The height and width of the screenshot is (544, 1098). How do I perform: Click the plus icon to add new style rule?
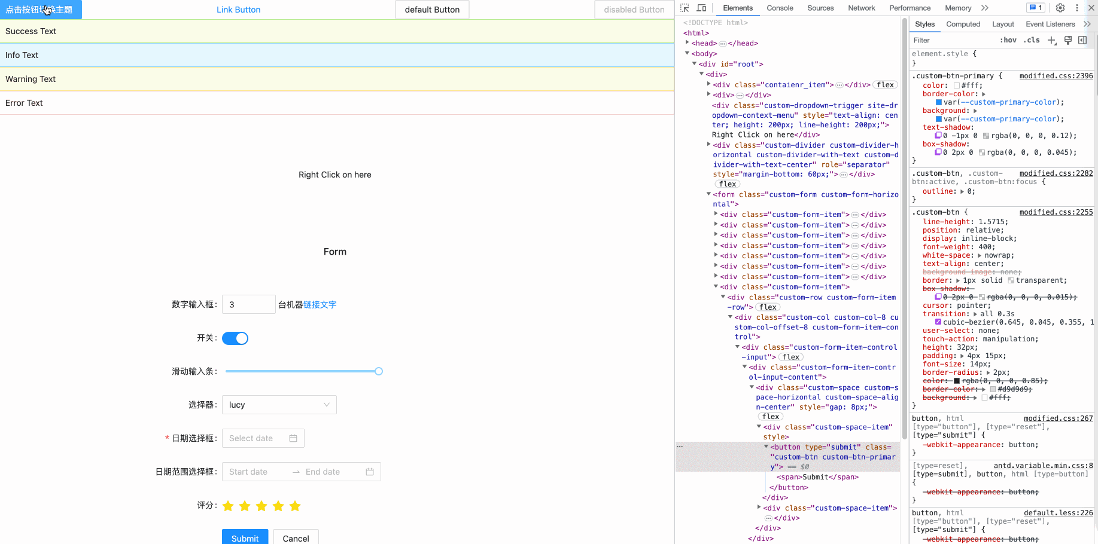click(1052, 40)
